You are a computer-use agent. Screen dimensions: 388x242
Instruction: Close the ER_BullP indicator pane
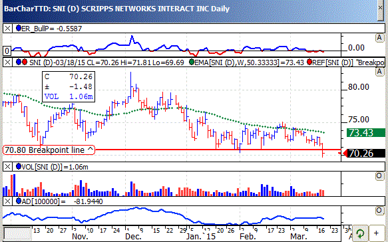(x=7, y=29)
